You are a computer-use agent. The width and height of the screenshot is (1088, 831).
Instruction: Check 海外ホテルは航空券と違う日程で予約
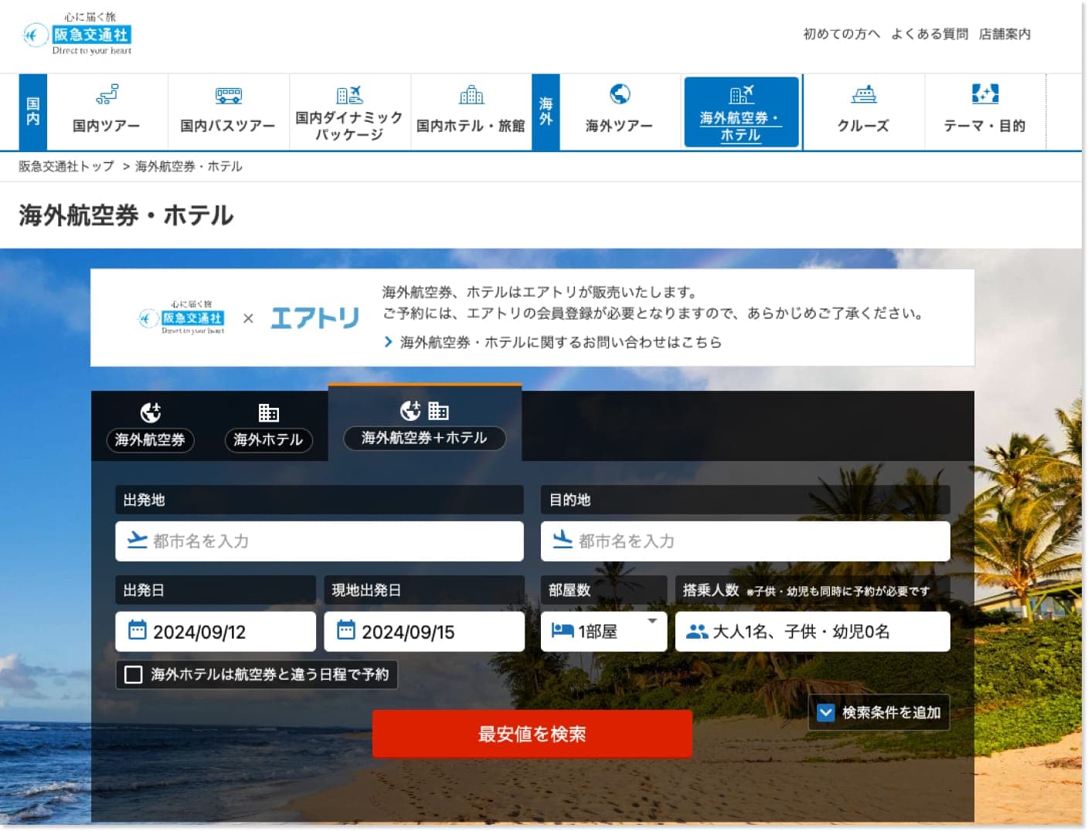[x=133, y=674]
